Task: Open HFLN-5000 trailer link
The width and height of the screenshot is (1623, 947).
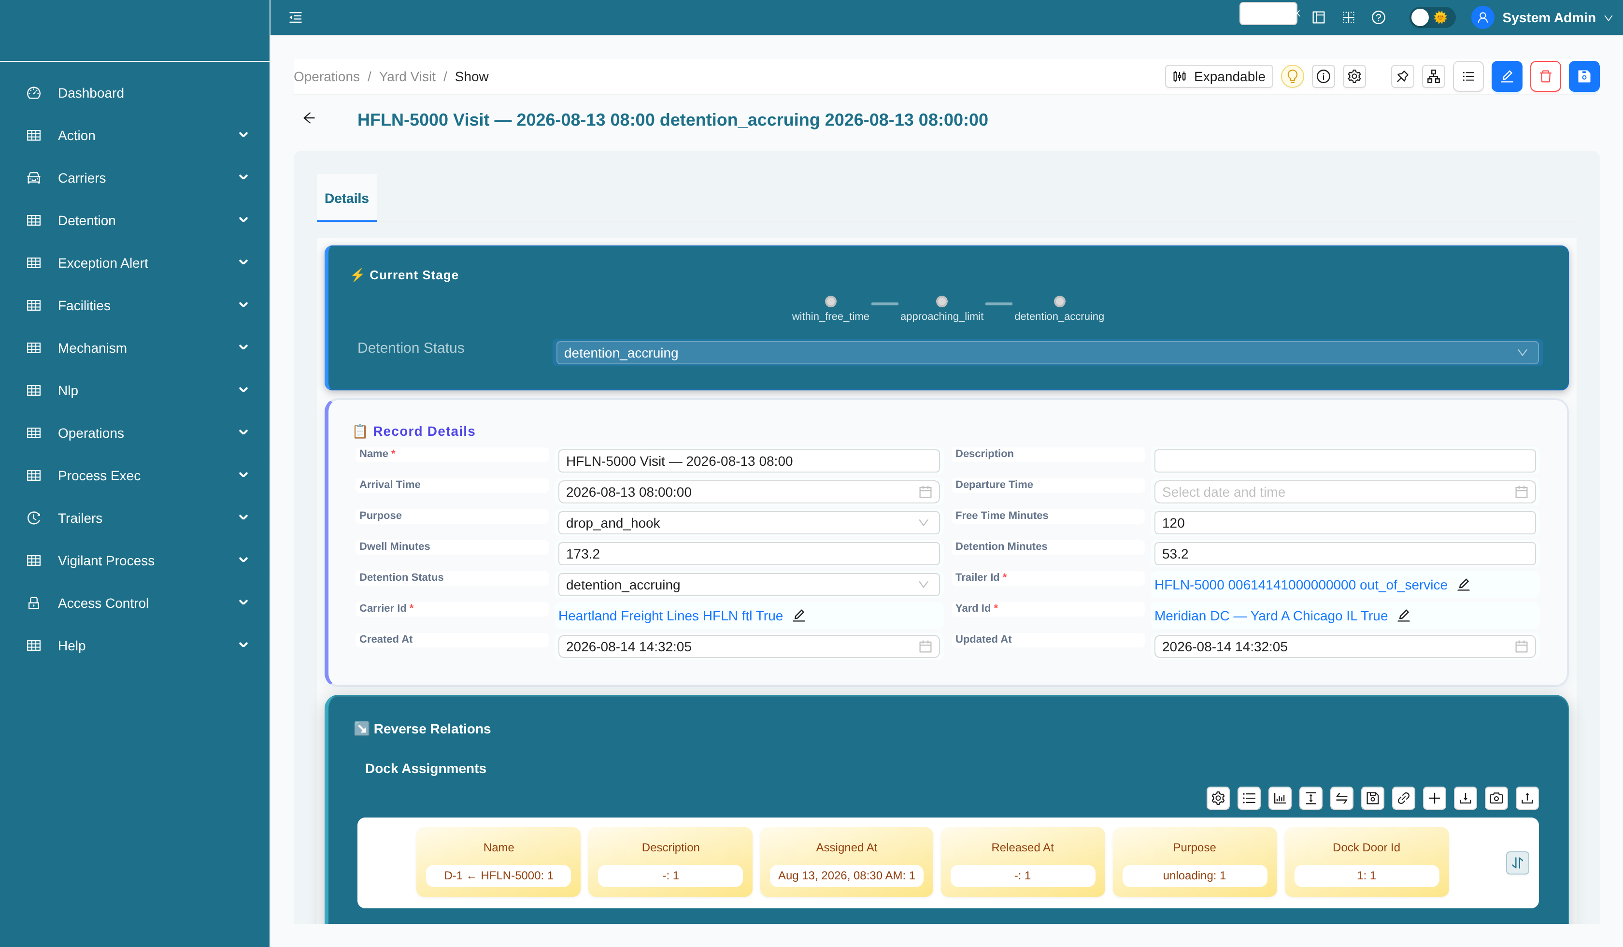Action: point(1300,585)
